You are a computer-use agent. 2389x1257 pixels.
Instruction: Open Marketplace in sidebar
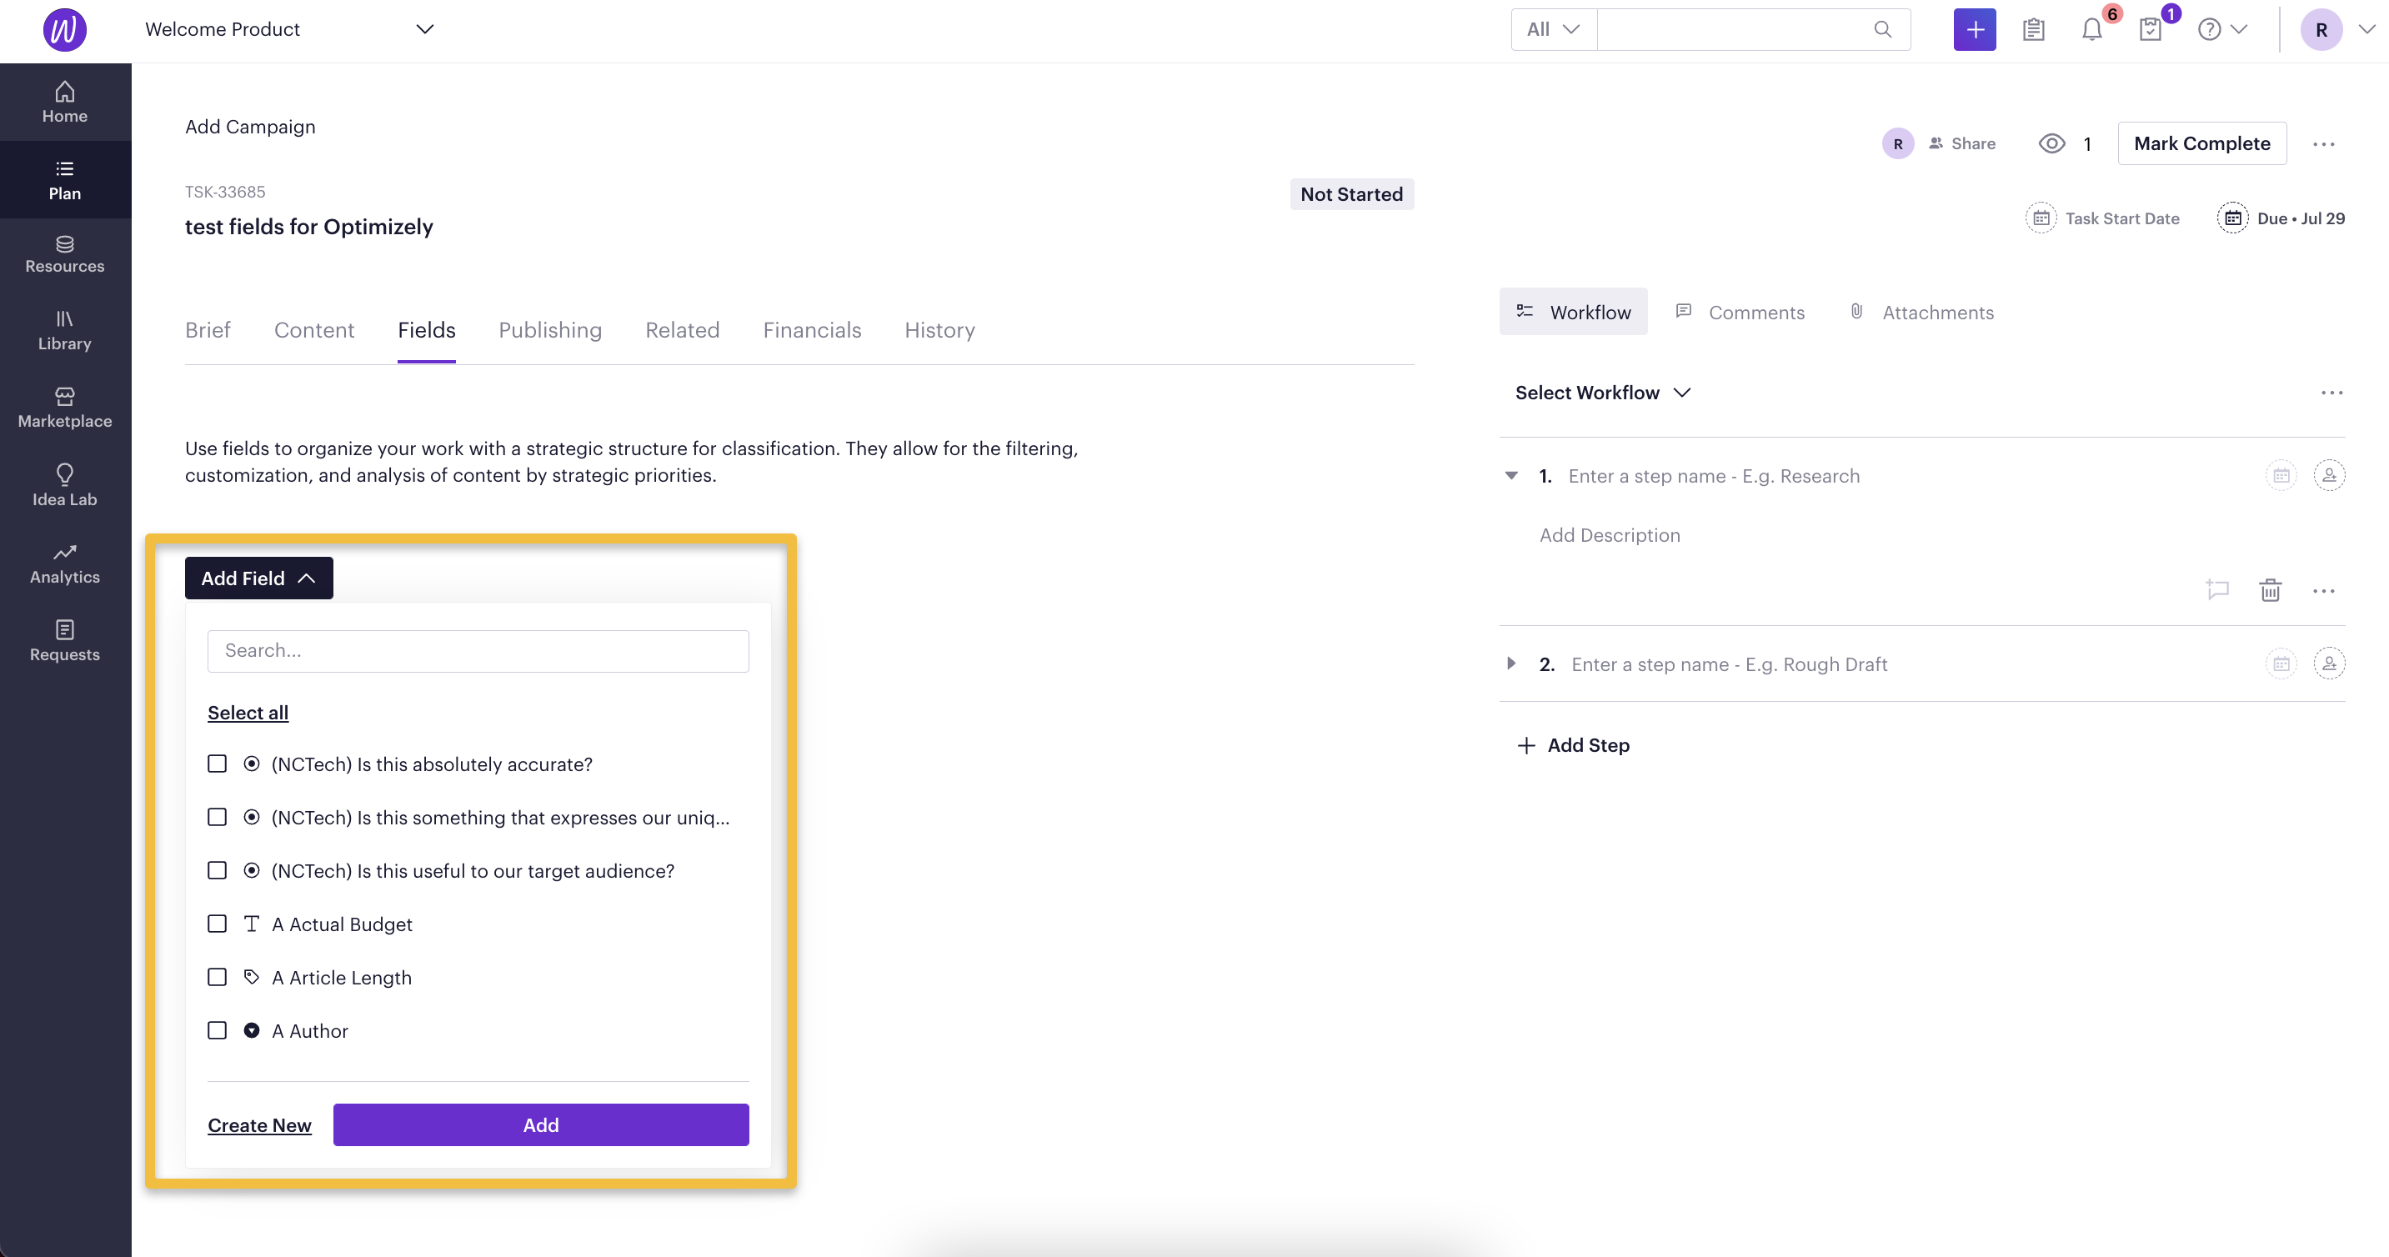point(65,408)
